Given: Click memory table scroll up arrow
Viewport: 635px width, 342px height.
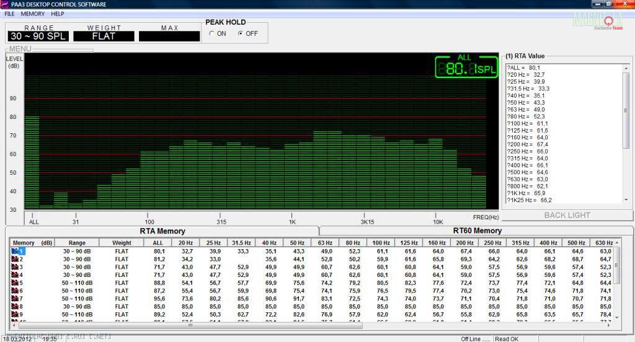Looking at the screenshot, I should click(617, 243).
